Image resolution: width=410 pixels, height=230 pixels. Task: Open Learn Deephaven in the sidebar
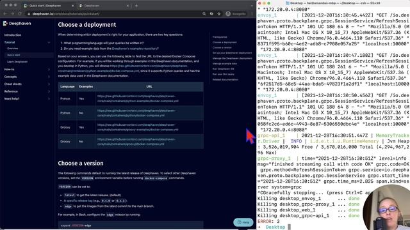pyautogui.click(x=17, y=62)
